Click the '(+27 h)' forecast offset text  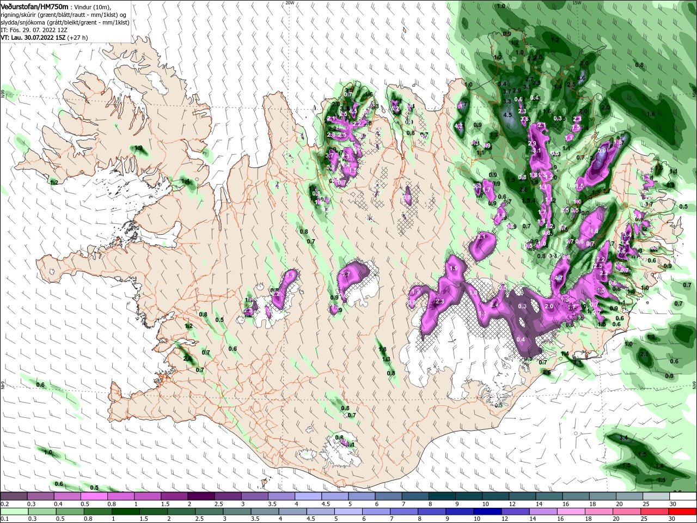click(78, 38)
